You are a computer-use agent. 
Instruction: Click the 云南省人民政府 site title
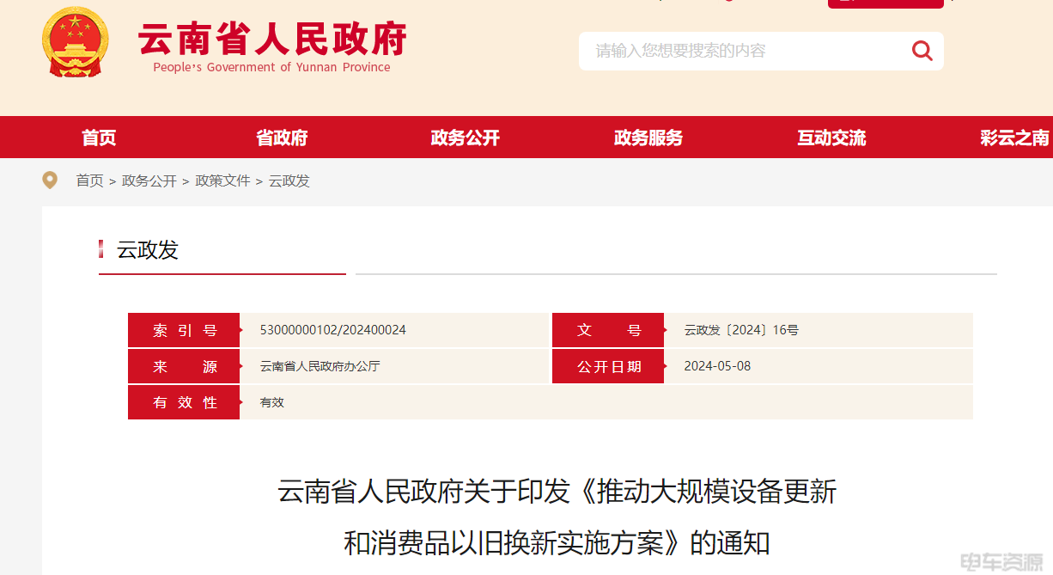(272, 40)
